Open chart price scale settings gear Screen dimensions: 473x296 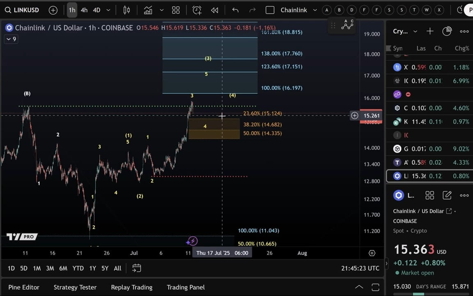pyautogui.click(x=372, y=253)
